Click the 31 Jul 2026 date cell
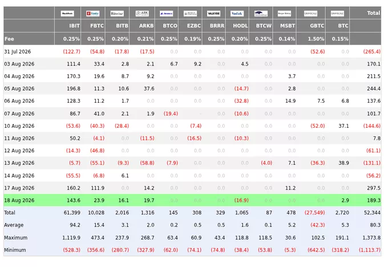This screenshot has height=267, width=388. point(17,51)
